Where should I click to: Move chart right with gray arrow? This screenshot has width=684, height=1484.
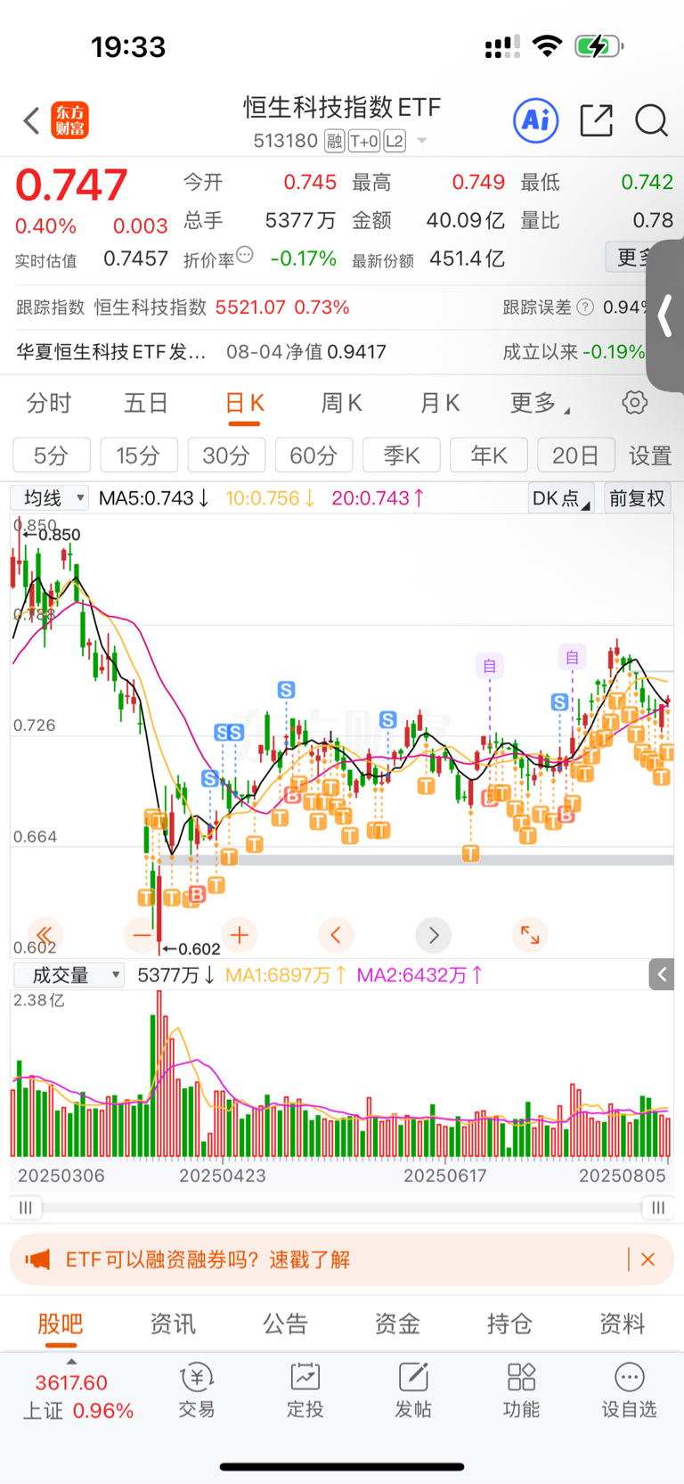[434, 934]
